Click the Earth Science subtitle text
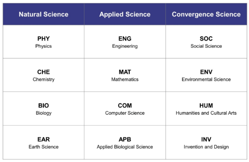 pyautogui.click(x=43, y=147)
